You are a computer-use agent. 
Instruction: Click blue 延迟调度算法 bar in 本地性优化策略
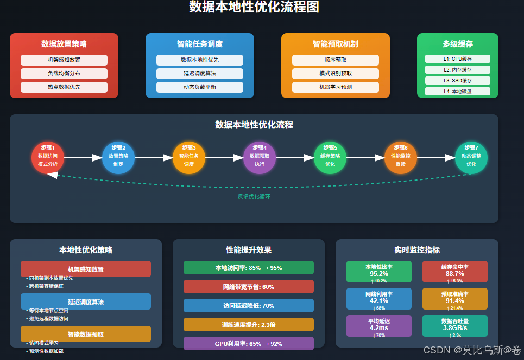pos(86,301)
